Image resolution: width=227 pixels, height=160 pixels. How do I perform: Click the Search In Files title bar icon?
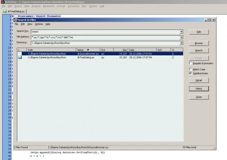pos(16,20)
